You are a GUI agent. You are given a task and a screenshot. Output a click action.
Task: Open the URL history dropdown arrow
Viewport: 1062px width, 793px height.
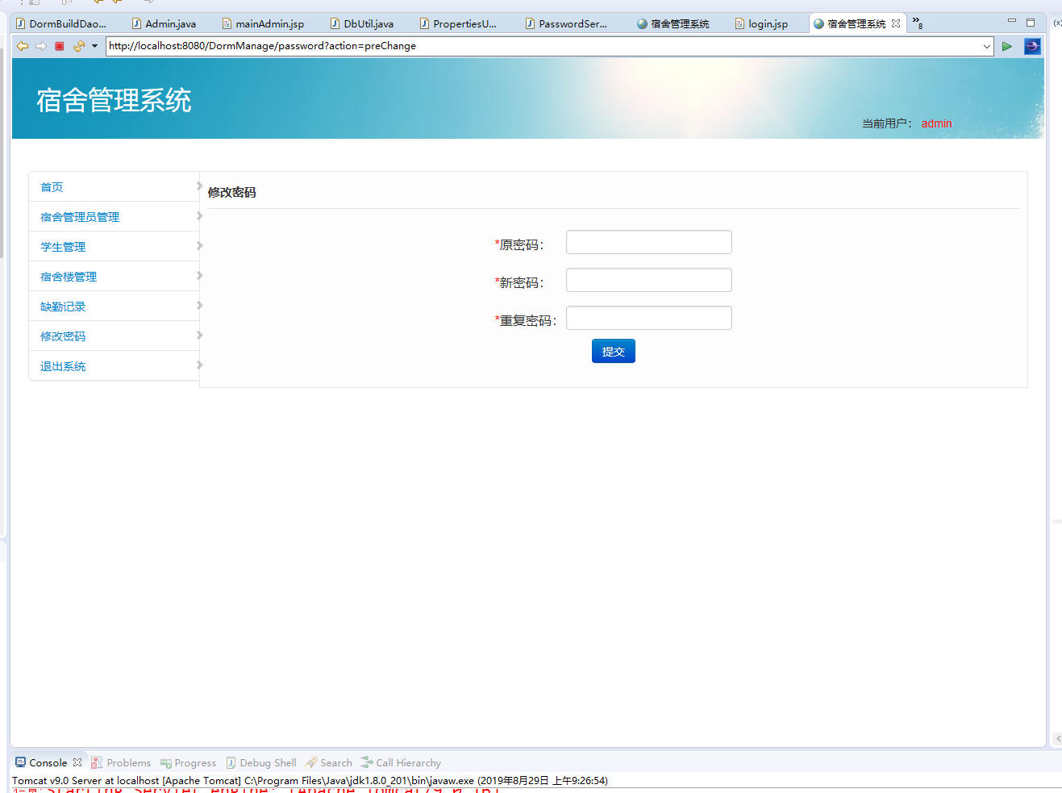pyautogui.click(x=986, y=46)
